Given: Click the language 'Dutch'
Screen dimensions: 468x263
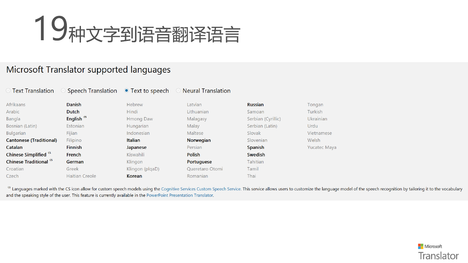Looking at the screenshot, I should (x=73, y=112).
